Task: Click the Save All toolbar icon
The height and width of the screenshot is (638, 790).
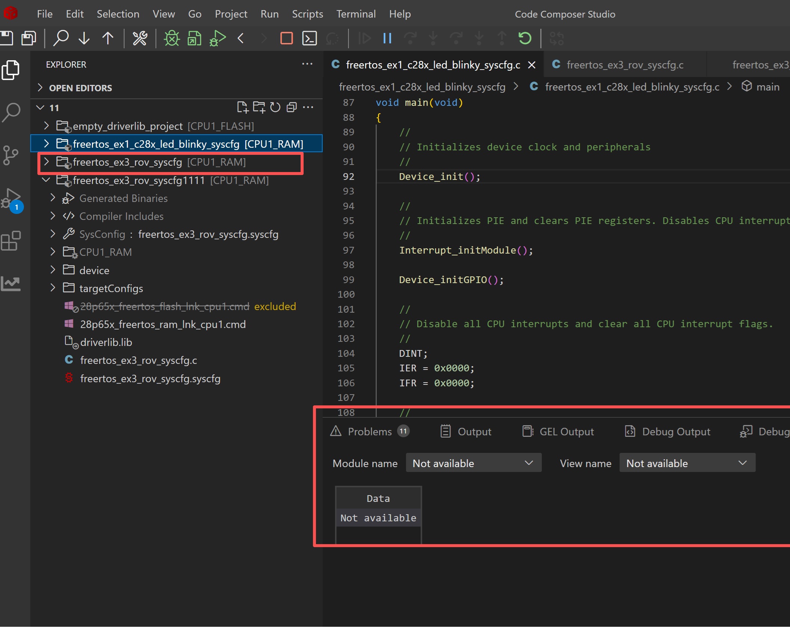Action: (29, 38)
